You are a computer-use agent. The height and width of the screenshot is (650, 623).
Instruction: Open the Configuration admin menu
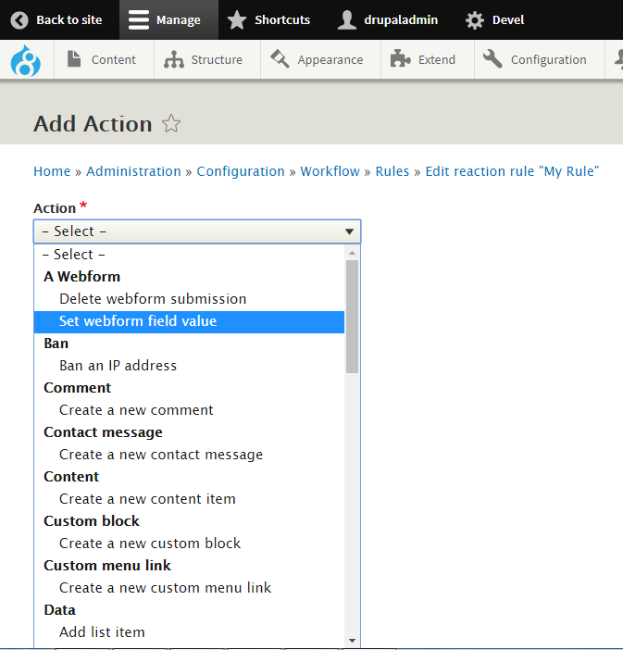coord(535,60)
